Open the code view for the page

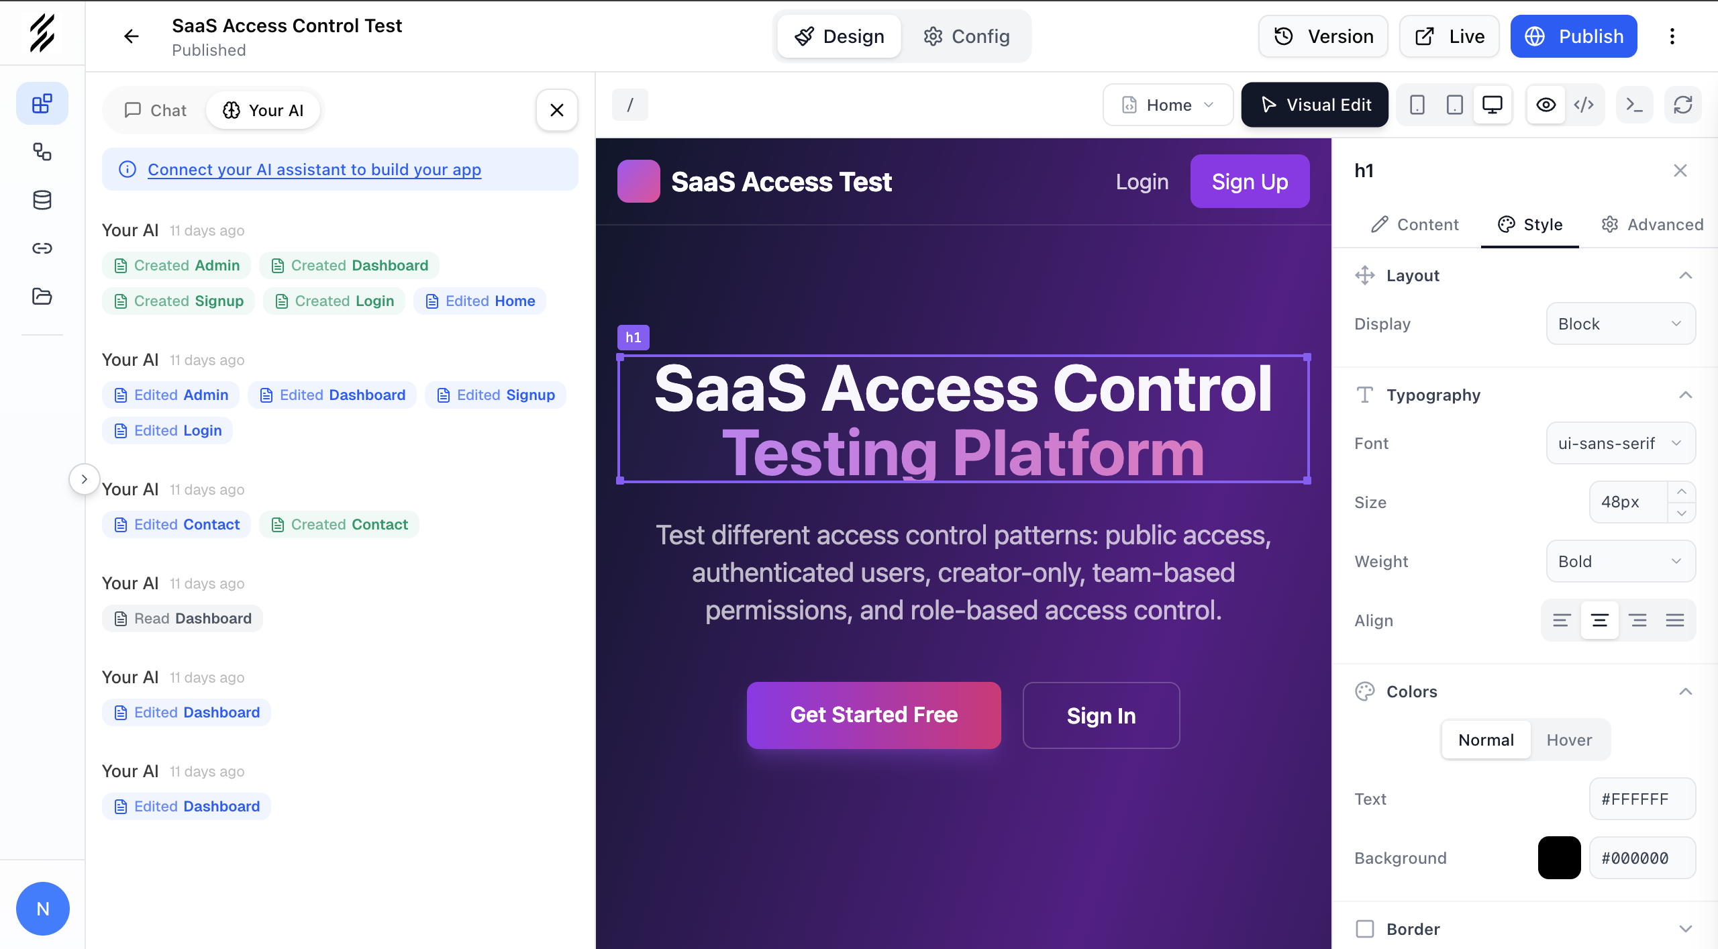coord(1584,105)
